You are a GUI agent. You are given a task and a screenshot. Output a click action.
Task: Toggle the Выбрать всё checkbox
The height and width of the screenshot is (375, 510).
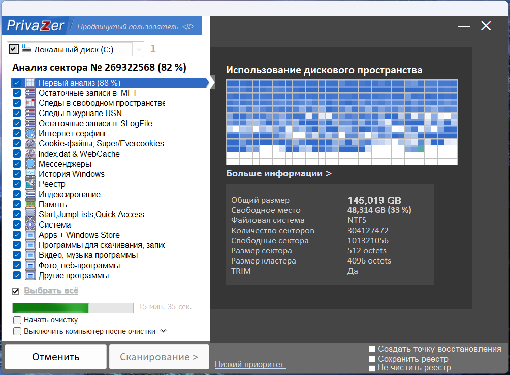coord(15,291)
